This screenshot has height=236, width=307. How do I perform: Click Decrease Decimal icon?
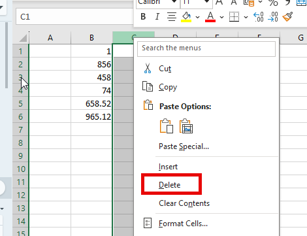pos(272,17)
